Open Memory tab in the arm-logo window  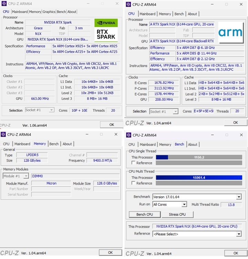[165, 14]
